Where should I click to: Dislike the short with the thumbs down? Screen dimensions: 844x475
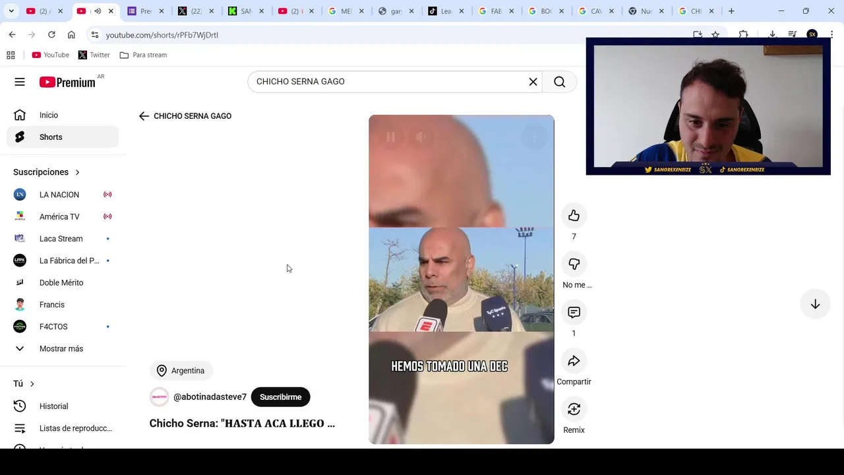(x=574, y=264)
